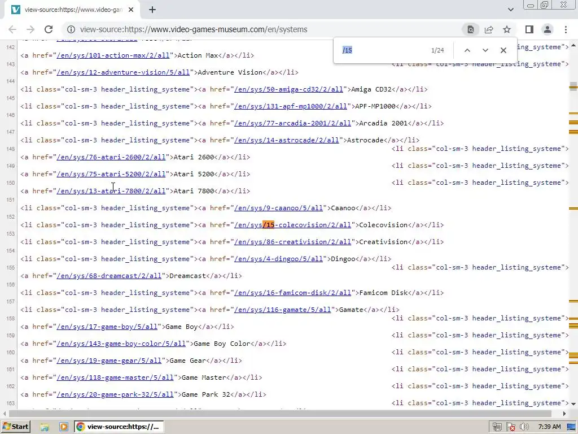Click the 1/24 match counter

[437, 50]
